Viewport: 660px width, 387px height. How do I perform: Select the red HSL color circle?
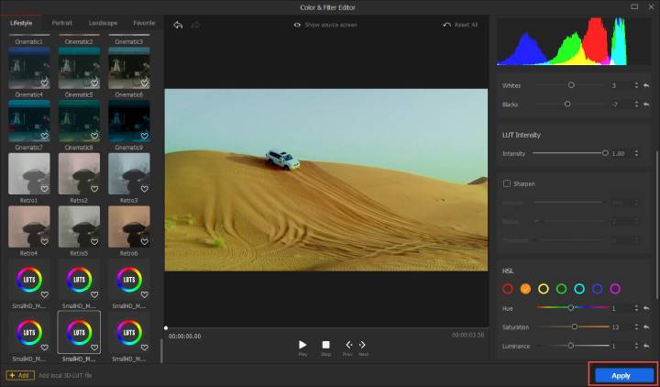click(x=508, y=289)
